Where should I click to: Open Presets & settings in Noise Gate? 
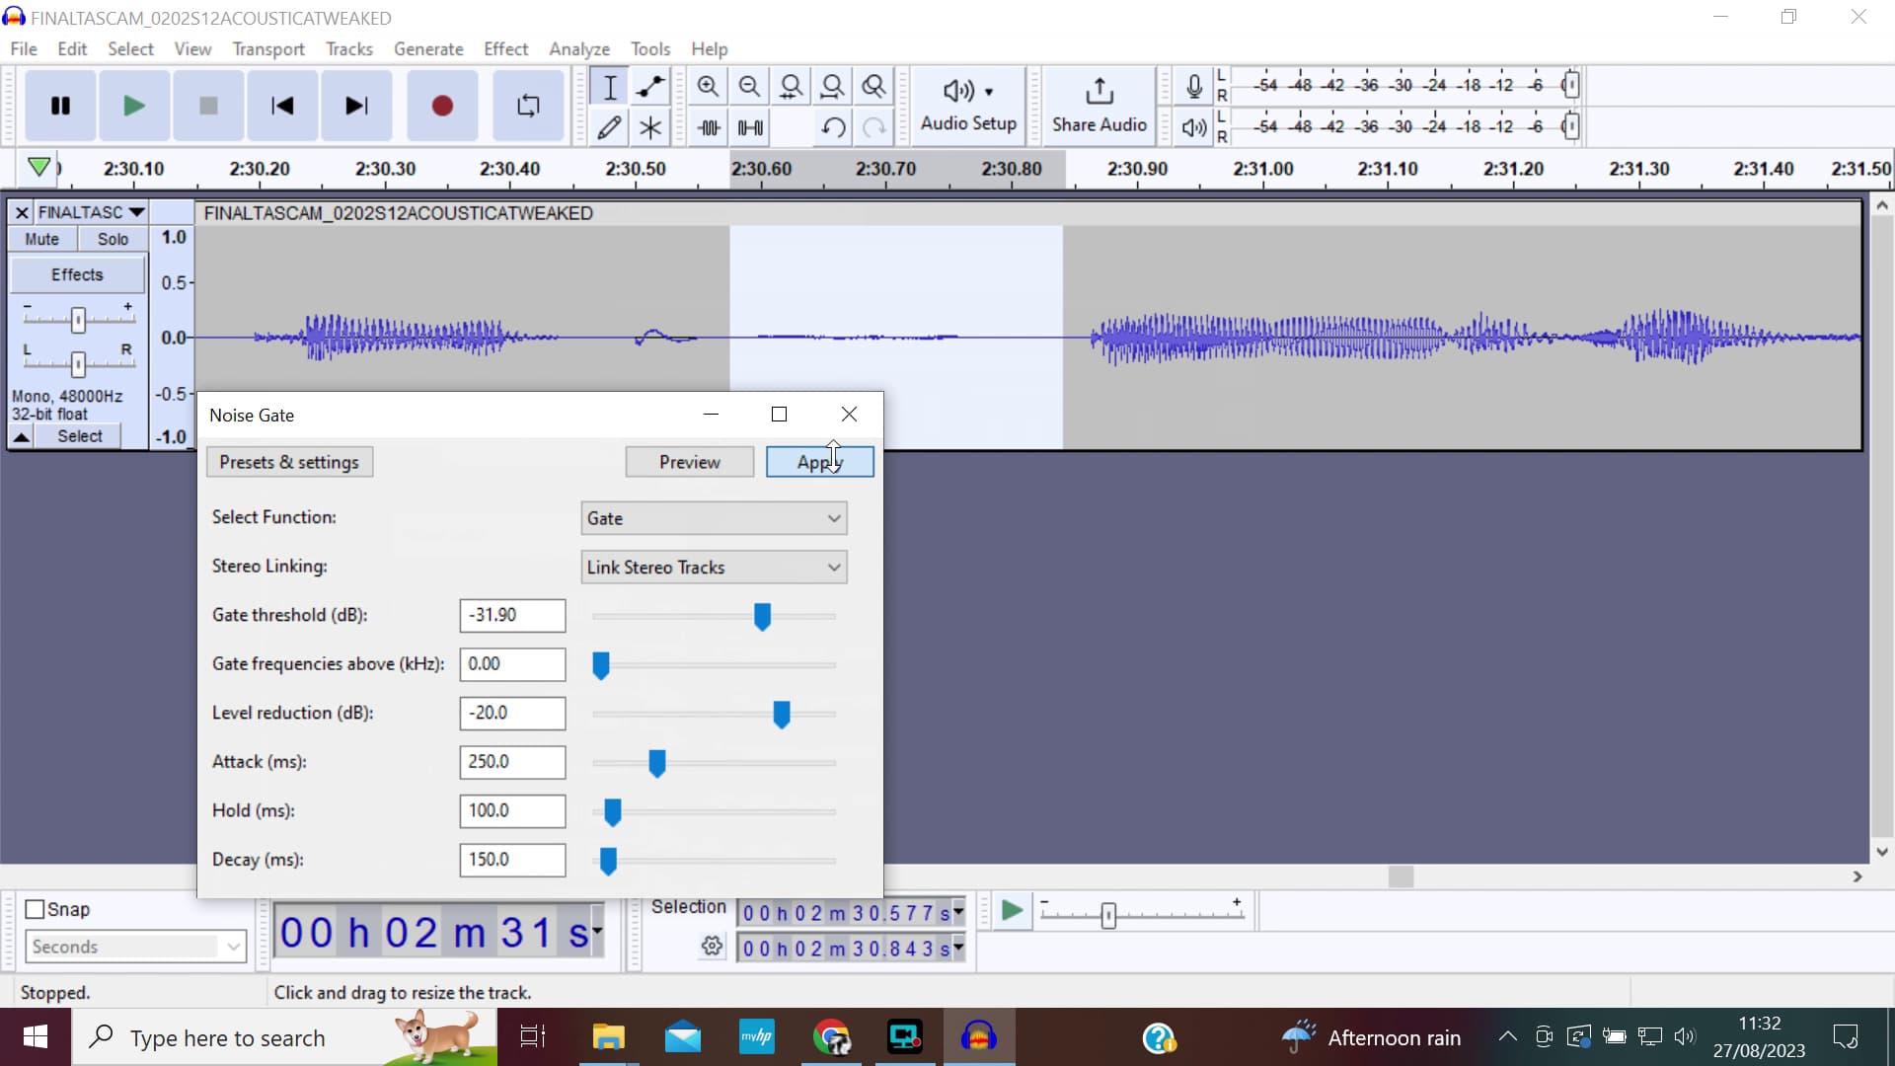tap(289, 462)
